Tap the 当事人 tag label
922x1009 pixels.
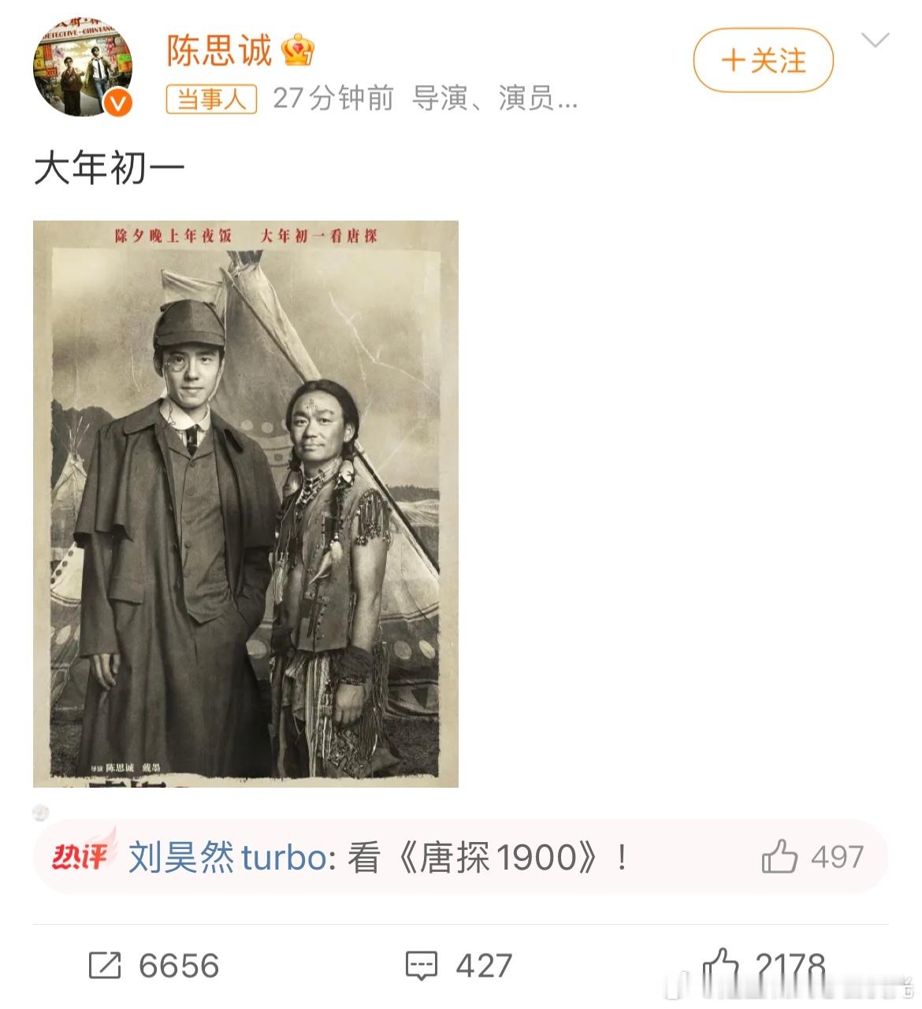[211, 99]
